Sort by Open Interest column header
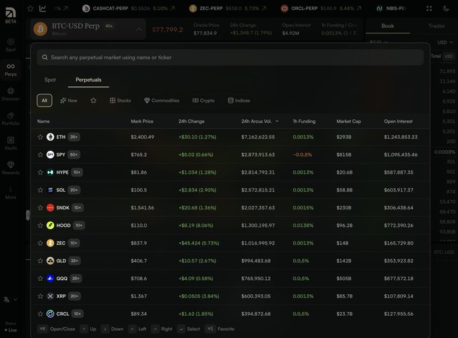Screen dimensions: 458x338 tap(398, 121)
